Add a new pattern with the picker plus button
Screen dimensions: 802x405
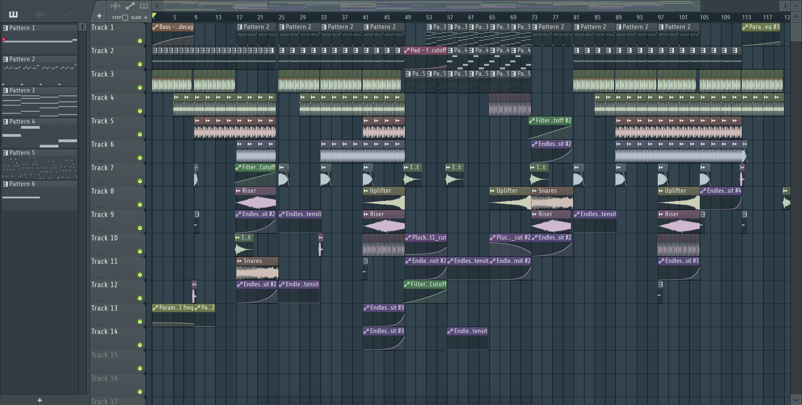(x=40, y=400)
